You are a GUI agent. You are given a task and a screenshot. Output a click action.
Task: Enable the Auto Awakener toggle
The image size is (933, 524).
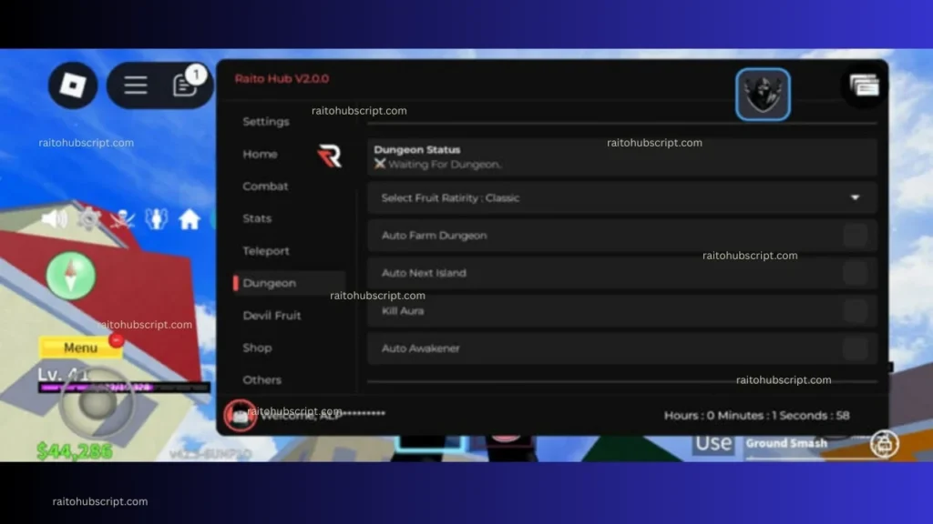click(x=855, y=348)
